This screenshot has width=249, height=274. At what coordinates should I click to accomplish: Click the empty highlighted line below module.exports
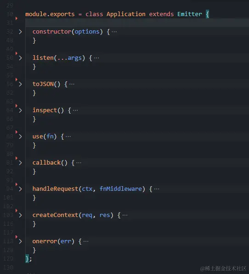tap(137, 23)
